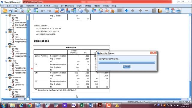This screenshot has width=192, height=108.
Task: Click the Designate Window gray square icon
Action: [x=119, y=11]
